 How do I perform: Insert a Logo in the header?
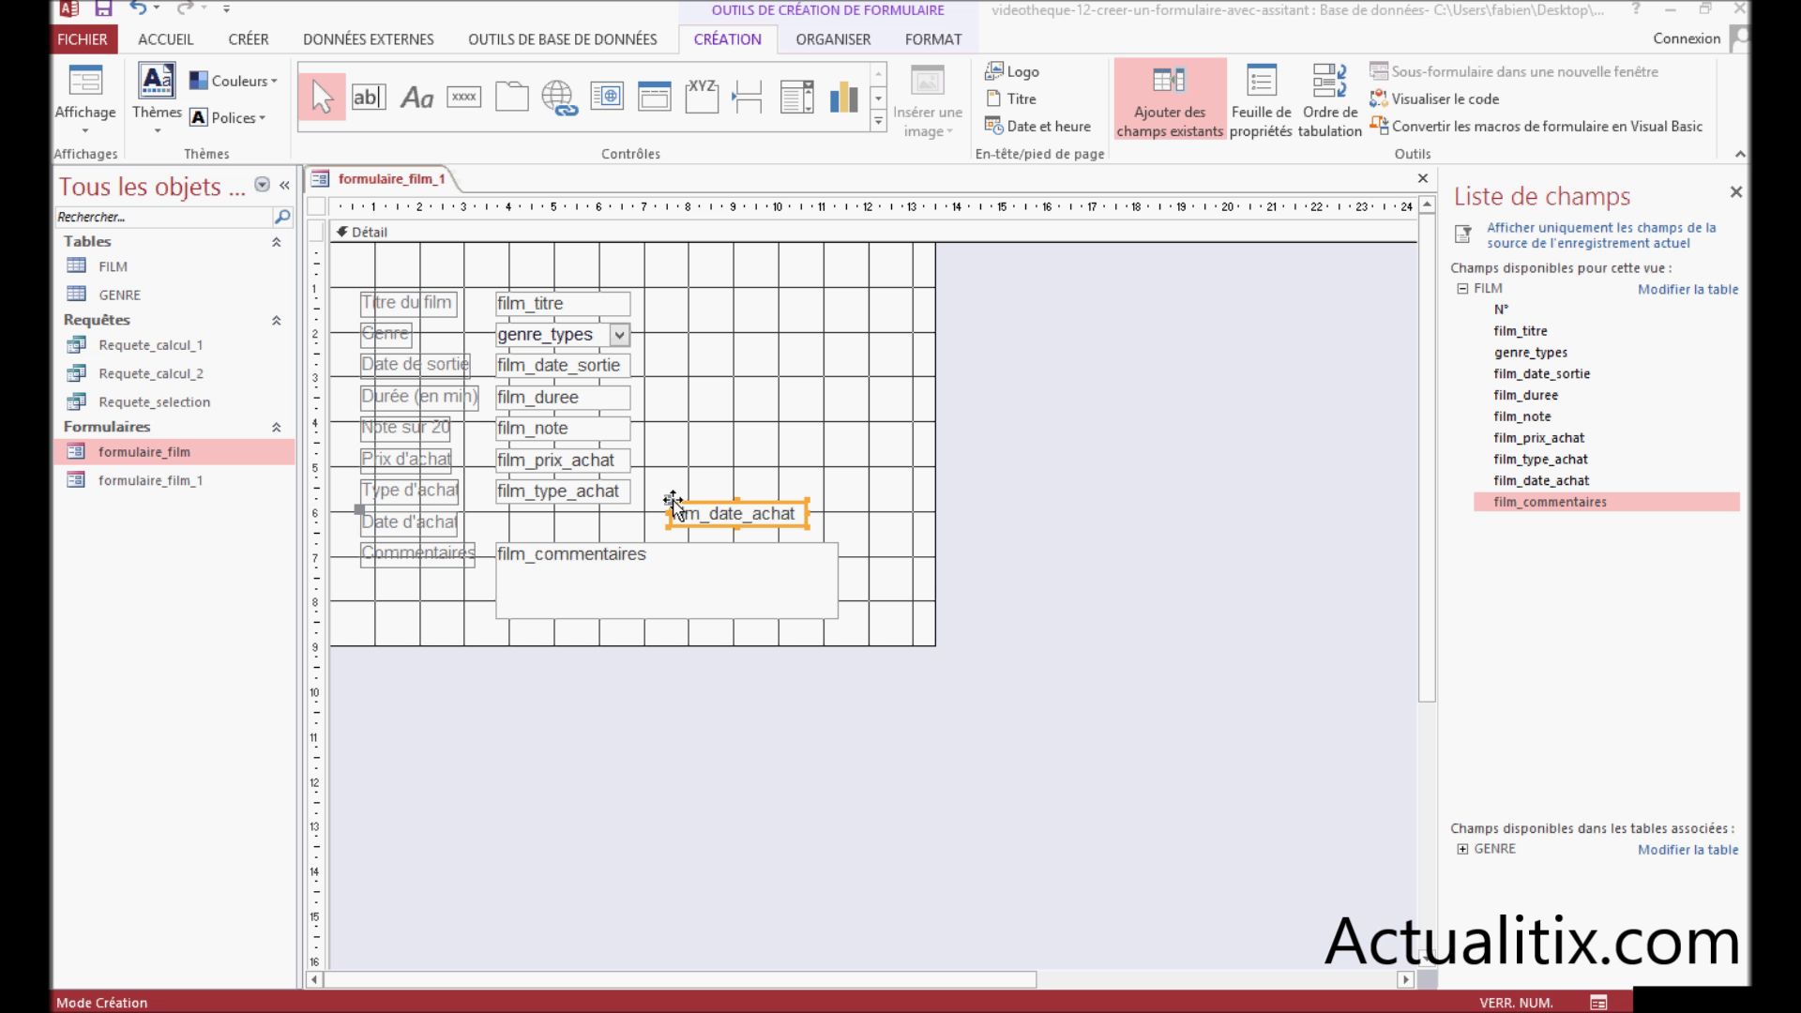click(x=1012, y=71)
